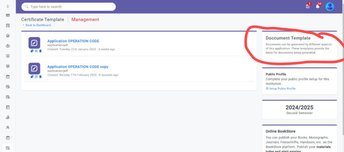
Task: Open the user profile avatar menu
Action: [330, 7]
